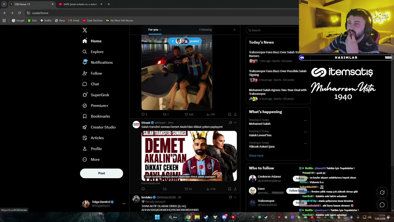Open the Home page from the sidebar

(x=92, y=41)
